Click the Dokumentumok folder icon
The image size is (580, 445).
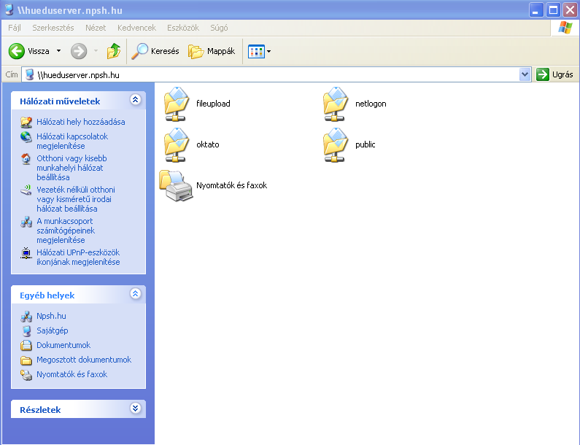pyautogui.click(x=26, y=345)
